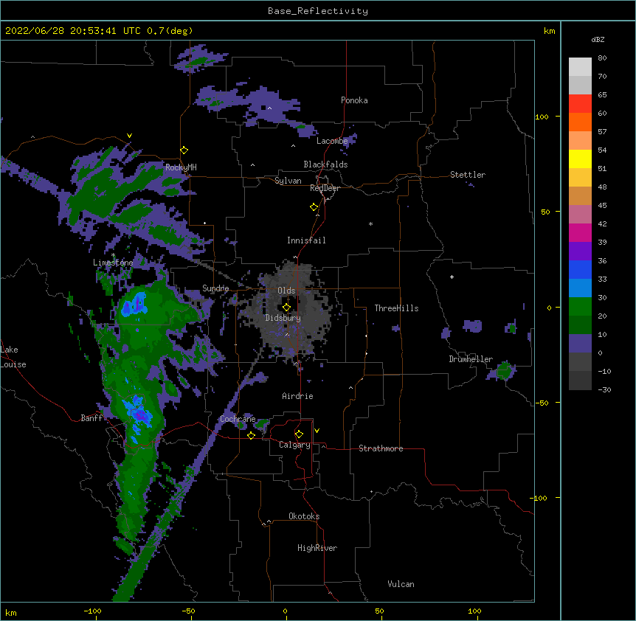Click the Banff label
This screenshot has width=636, height=621.
[91, 418]
